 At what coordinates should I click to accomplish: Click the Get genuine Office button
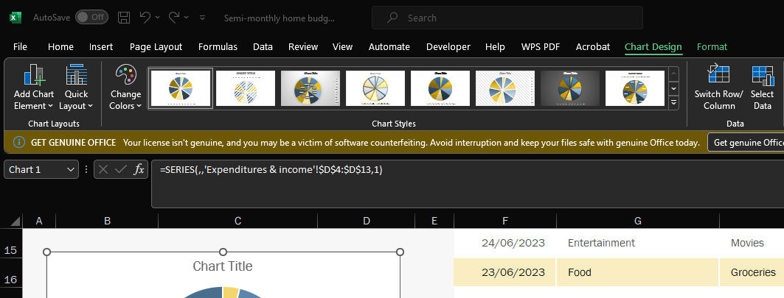coord(745,142)
